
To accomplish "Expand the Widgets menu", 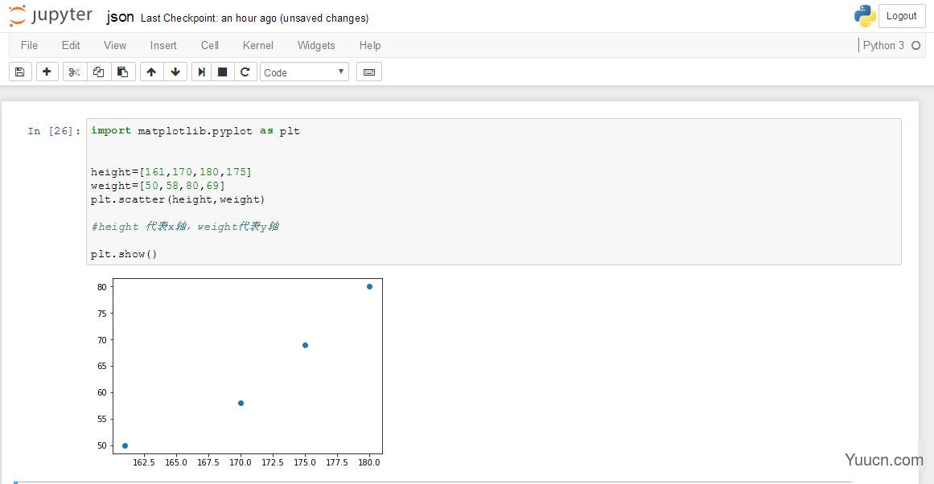I will point(316,45).
